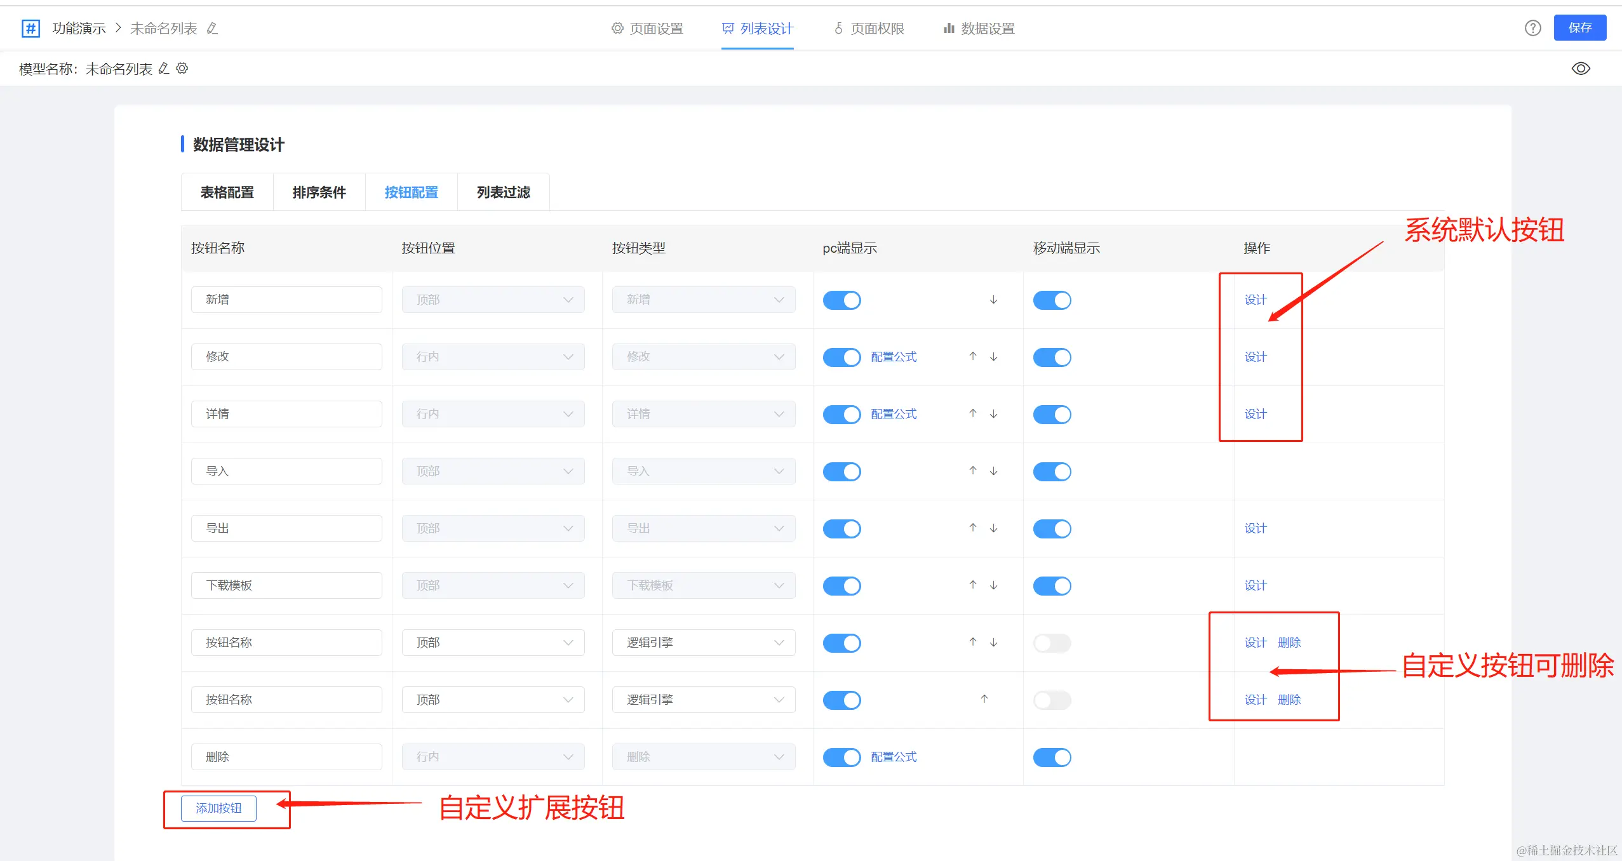Click edit pencil beside breadcrumb 未命名列表
Viewport: 1622px width, 861px height.
click(x=213, y=28)
